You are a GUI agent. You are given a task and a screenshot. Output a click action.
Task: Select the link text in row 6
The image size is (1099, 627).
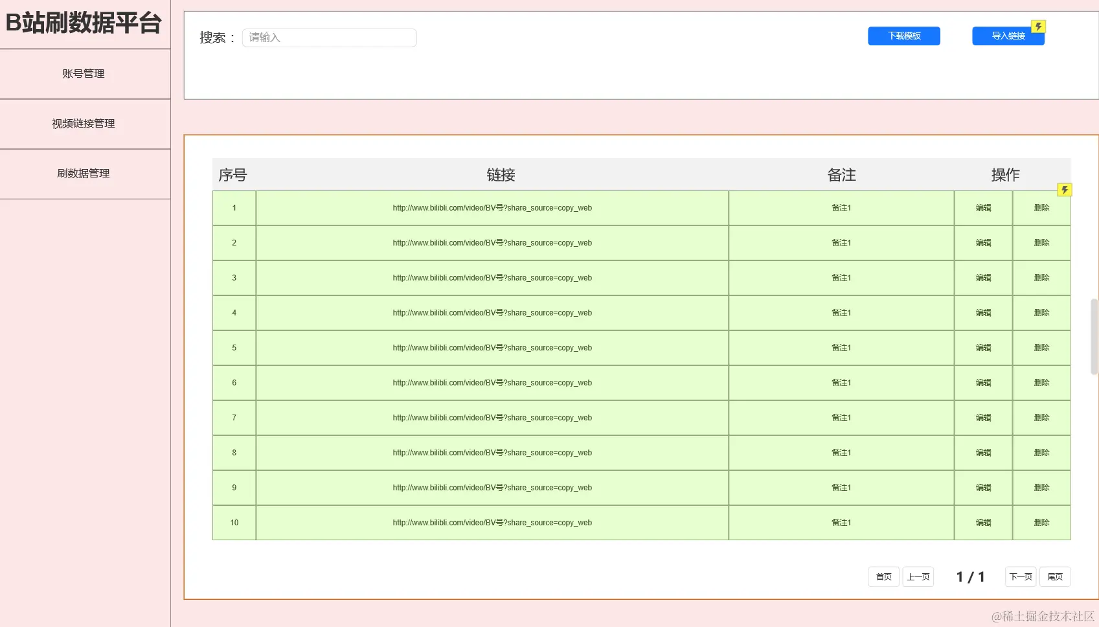click(x=492, y=383)
